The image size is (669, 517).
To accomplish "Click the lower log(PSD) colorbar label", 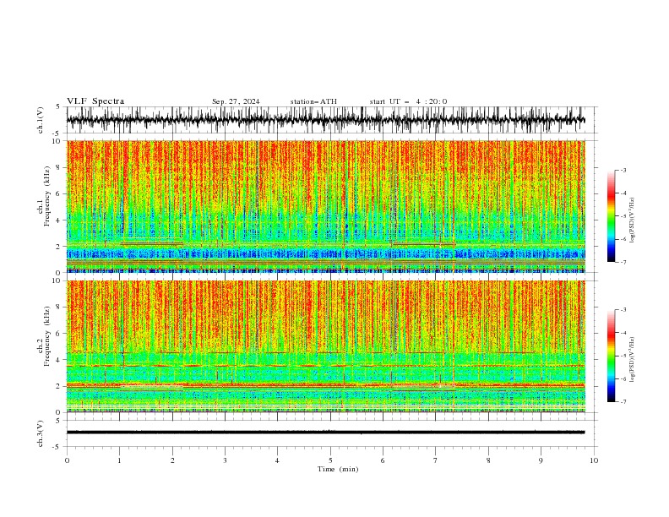I will (x=633, y=360).
